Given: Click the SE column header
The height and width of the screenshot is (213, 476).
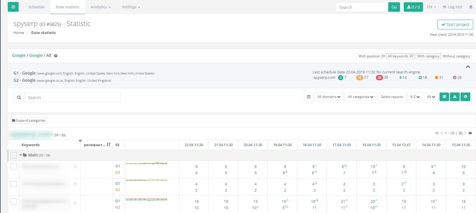Looking at the screenshot, I should [x=117, y=145].
